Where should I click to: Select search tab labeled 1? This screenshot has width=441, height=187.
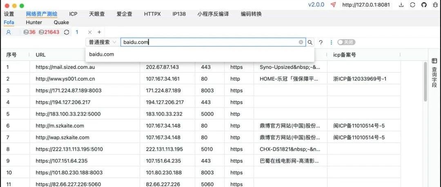click(x=77, y=32)
